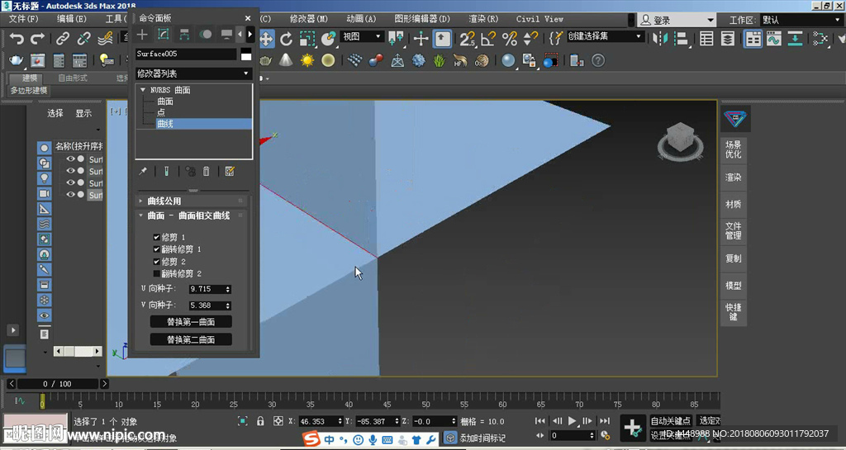Enable the 修剪 1 checkbox
This screenshot has width=846, height=450.
click(156, 237)
